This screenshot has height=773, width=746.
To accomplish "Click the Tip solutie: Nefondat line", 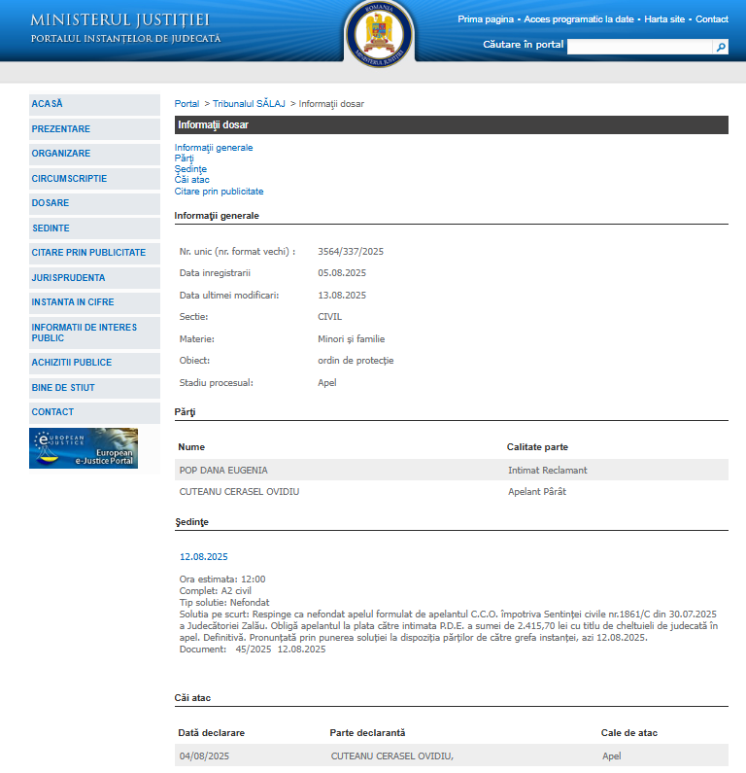I will point(224,603).
